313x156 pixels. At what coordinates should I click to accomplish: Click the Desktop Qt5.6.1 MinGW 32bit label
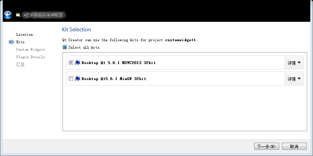click(x=114, y=79)
